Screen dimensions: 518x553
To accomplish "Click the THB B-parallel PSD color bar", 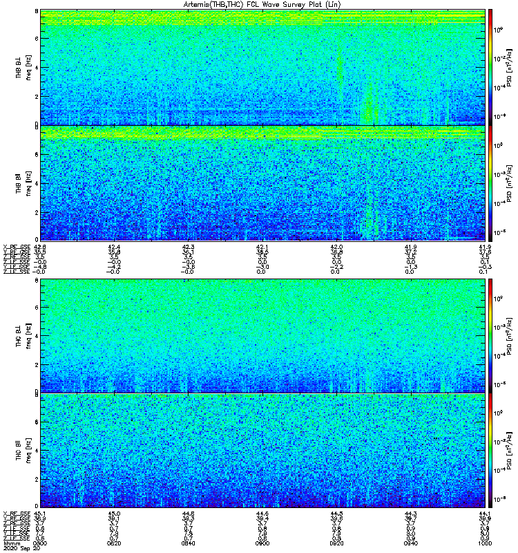I will pyautogui.click(x=490, y=183).
